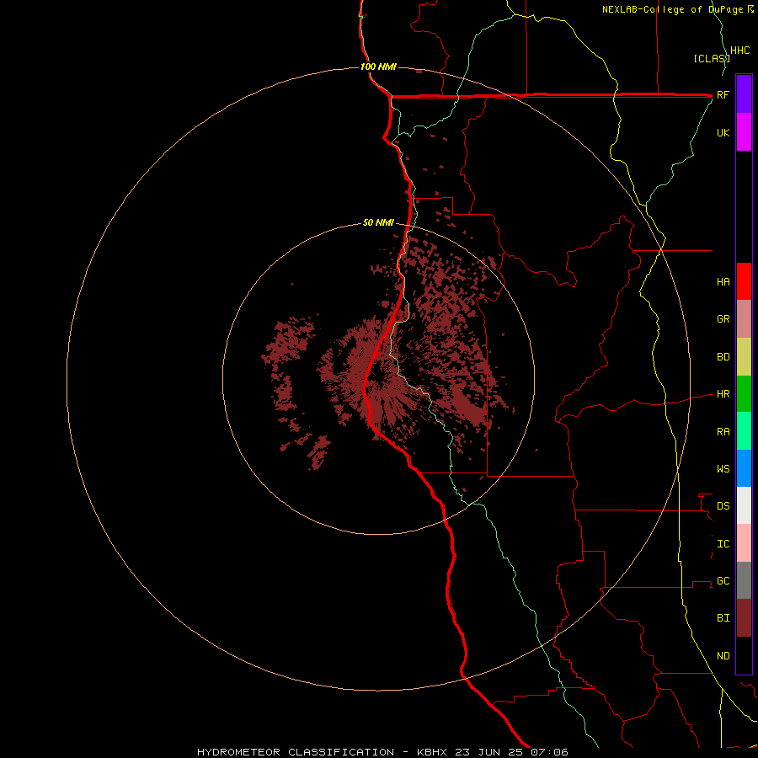Screen dimensions: 758x758
Task: Click the GR legend label
Action: (723, 319)
